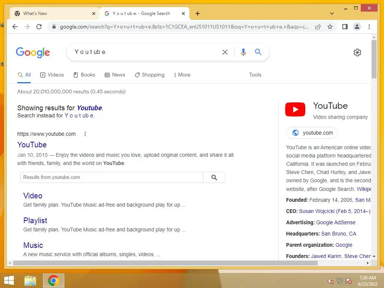Click the Chrome icon in the taskbar
Screen dimensions: 384x288
coord(53,280)
